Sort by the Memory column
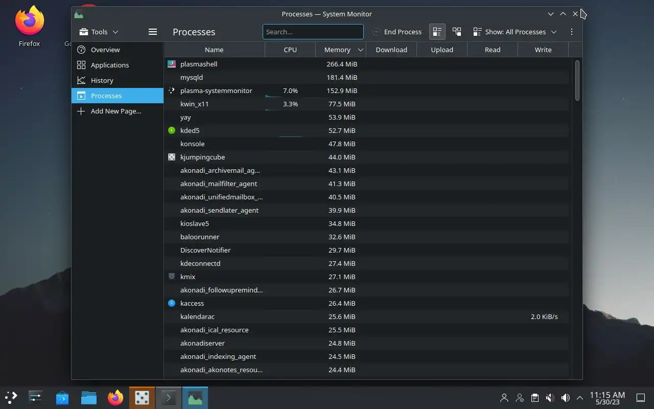This screenshot has height=409, width=654. click(340, 50)
